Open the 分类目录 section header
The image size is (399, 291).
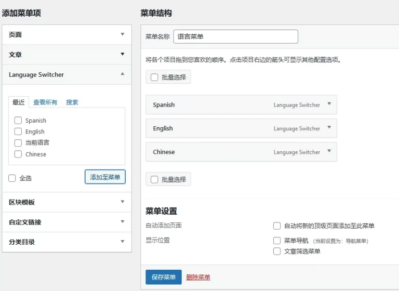[66, 242]
